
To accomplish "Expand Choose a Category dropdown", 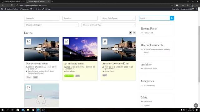I will pos(51,25).
